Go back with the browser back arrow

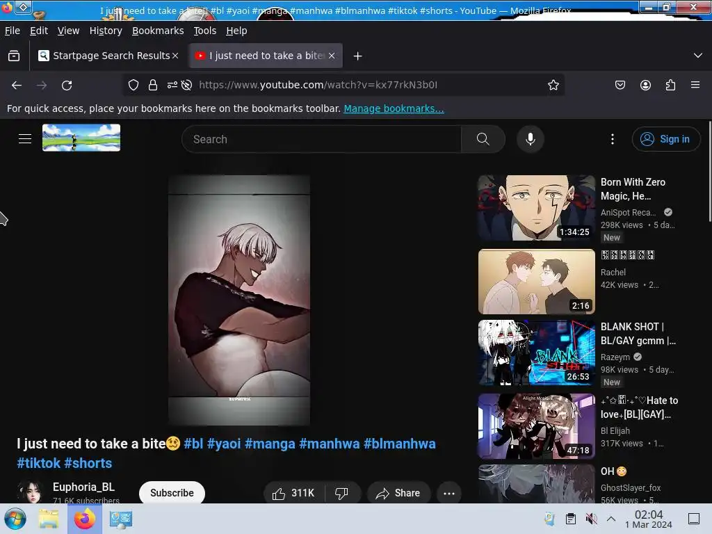click(17, 85)
